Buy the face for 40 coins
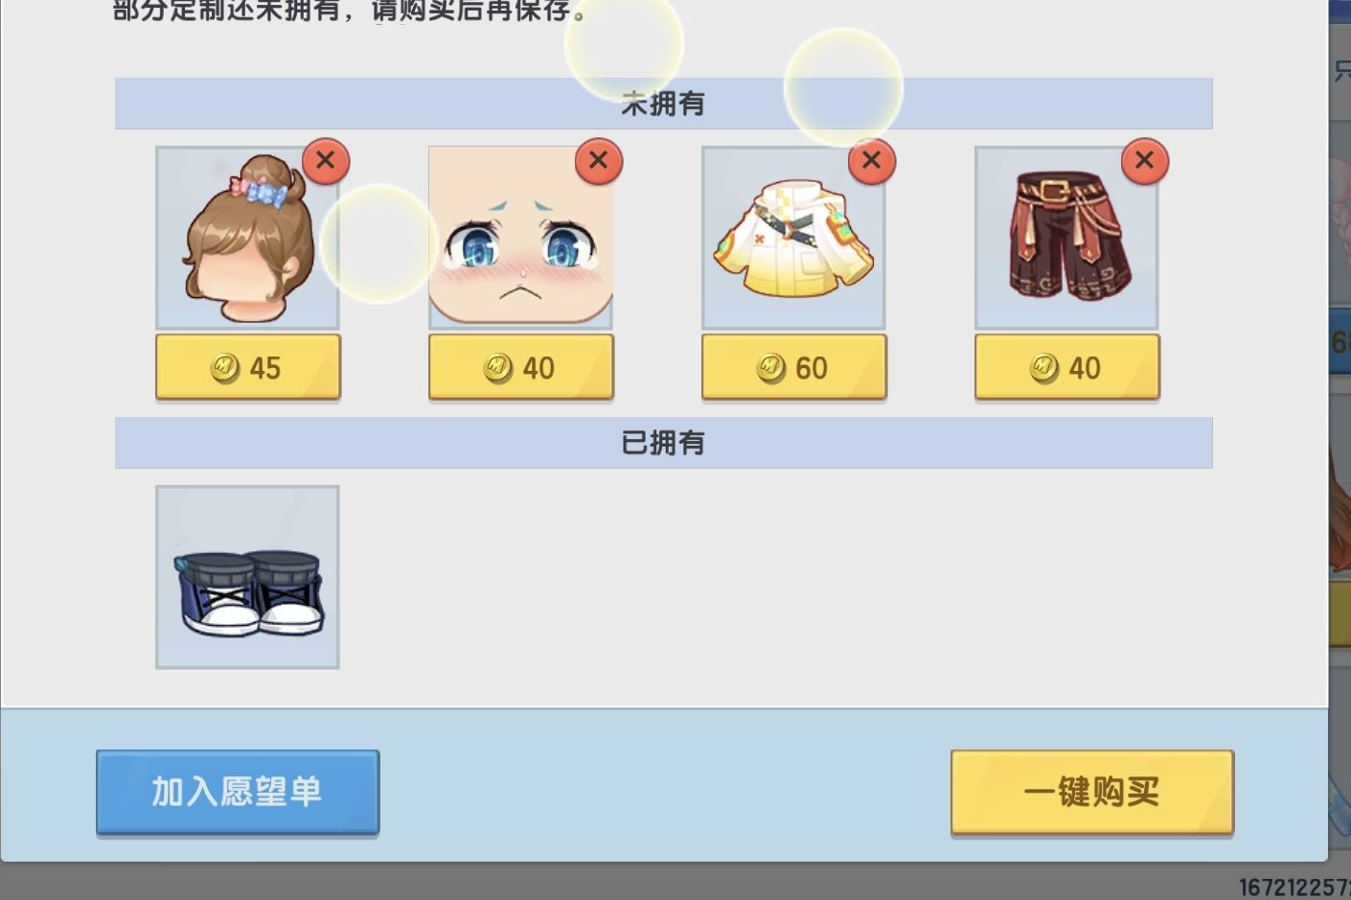 521,367
